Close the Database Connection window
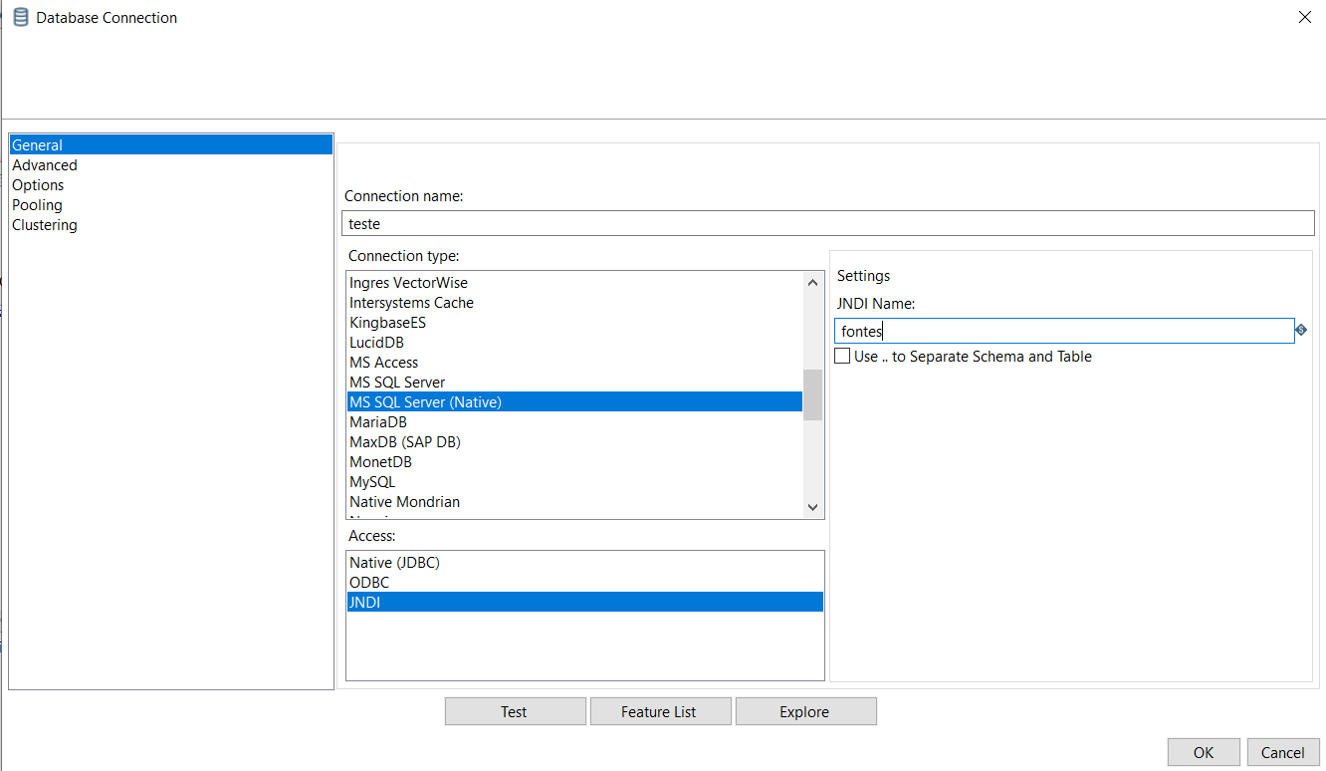 [1305, 17]
